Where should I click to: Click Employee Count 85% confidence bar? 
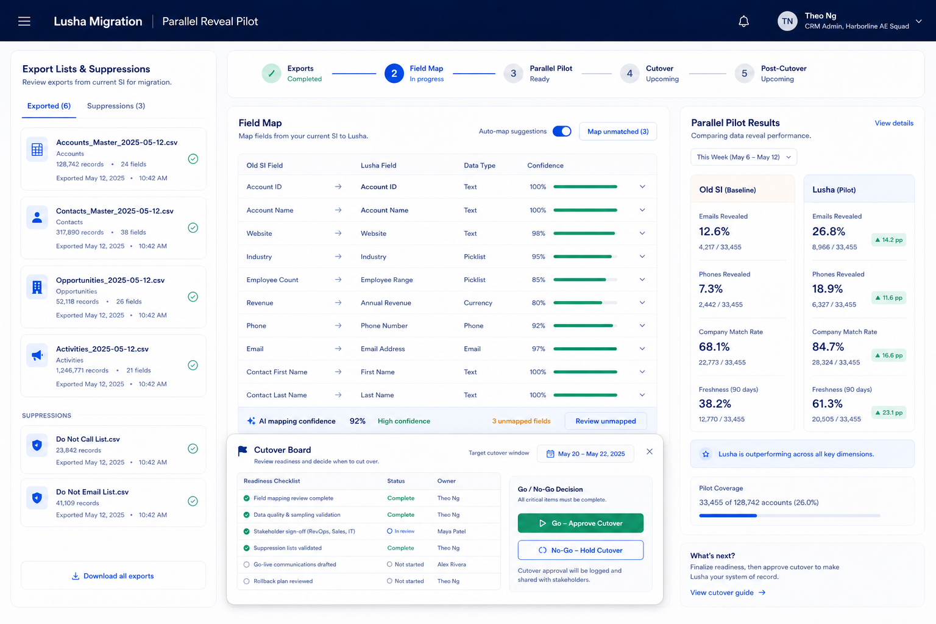click(585, 280)
